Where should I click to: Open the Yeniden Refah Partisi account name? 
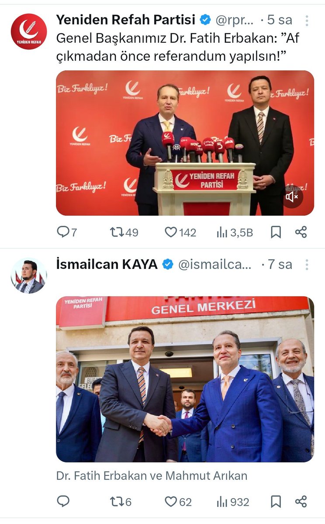126,20
